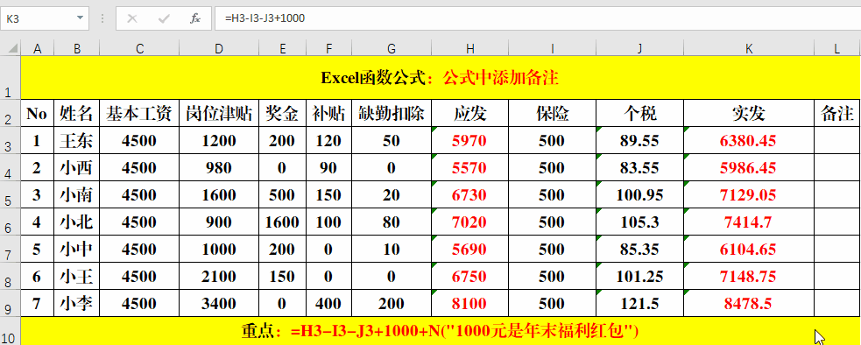
Task: Click 岗位津贴 cell showing 3400
Action: pos(219,303)
